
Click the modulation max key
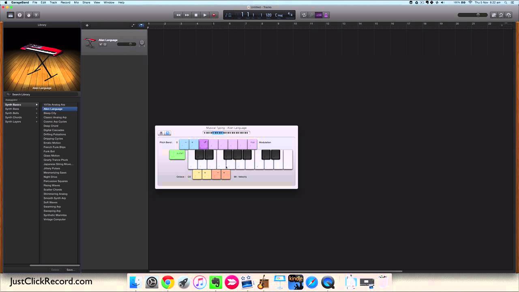253,144
